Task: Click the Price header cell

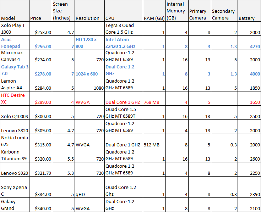Action: pos(40,11)
